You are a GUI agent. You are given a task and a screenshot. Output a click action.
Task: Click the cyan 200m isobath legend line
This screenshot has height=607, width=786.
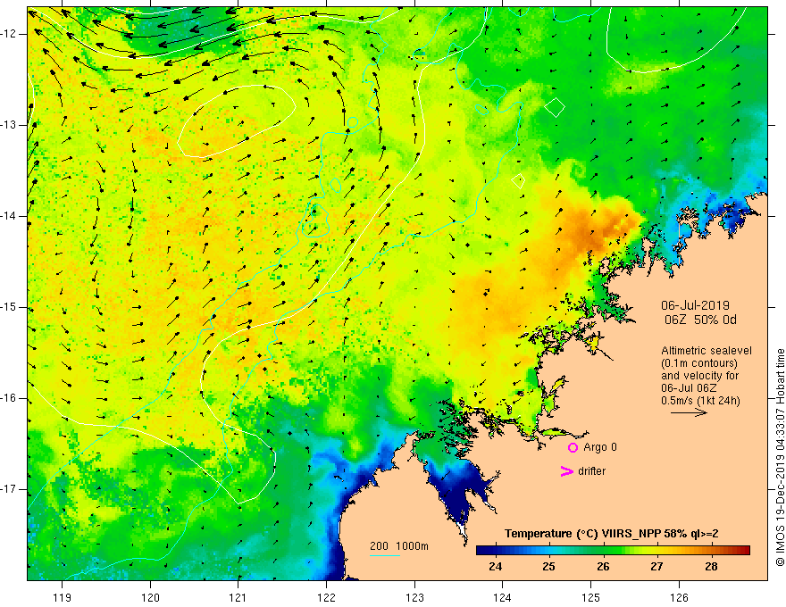[384, 555]
